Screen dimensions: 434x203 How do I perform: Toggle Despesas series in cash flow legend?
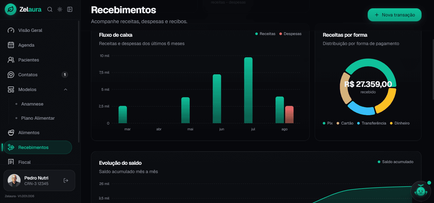click(x=290, y=34)
